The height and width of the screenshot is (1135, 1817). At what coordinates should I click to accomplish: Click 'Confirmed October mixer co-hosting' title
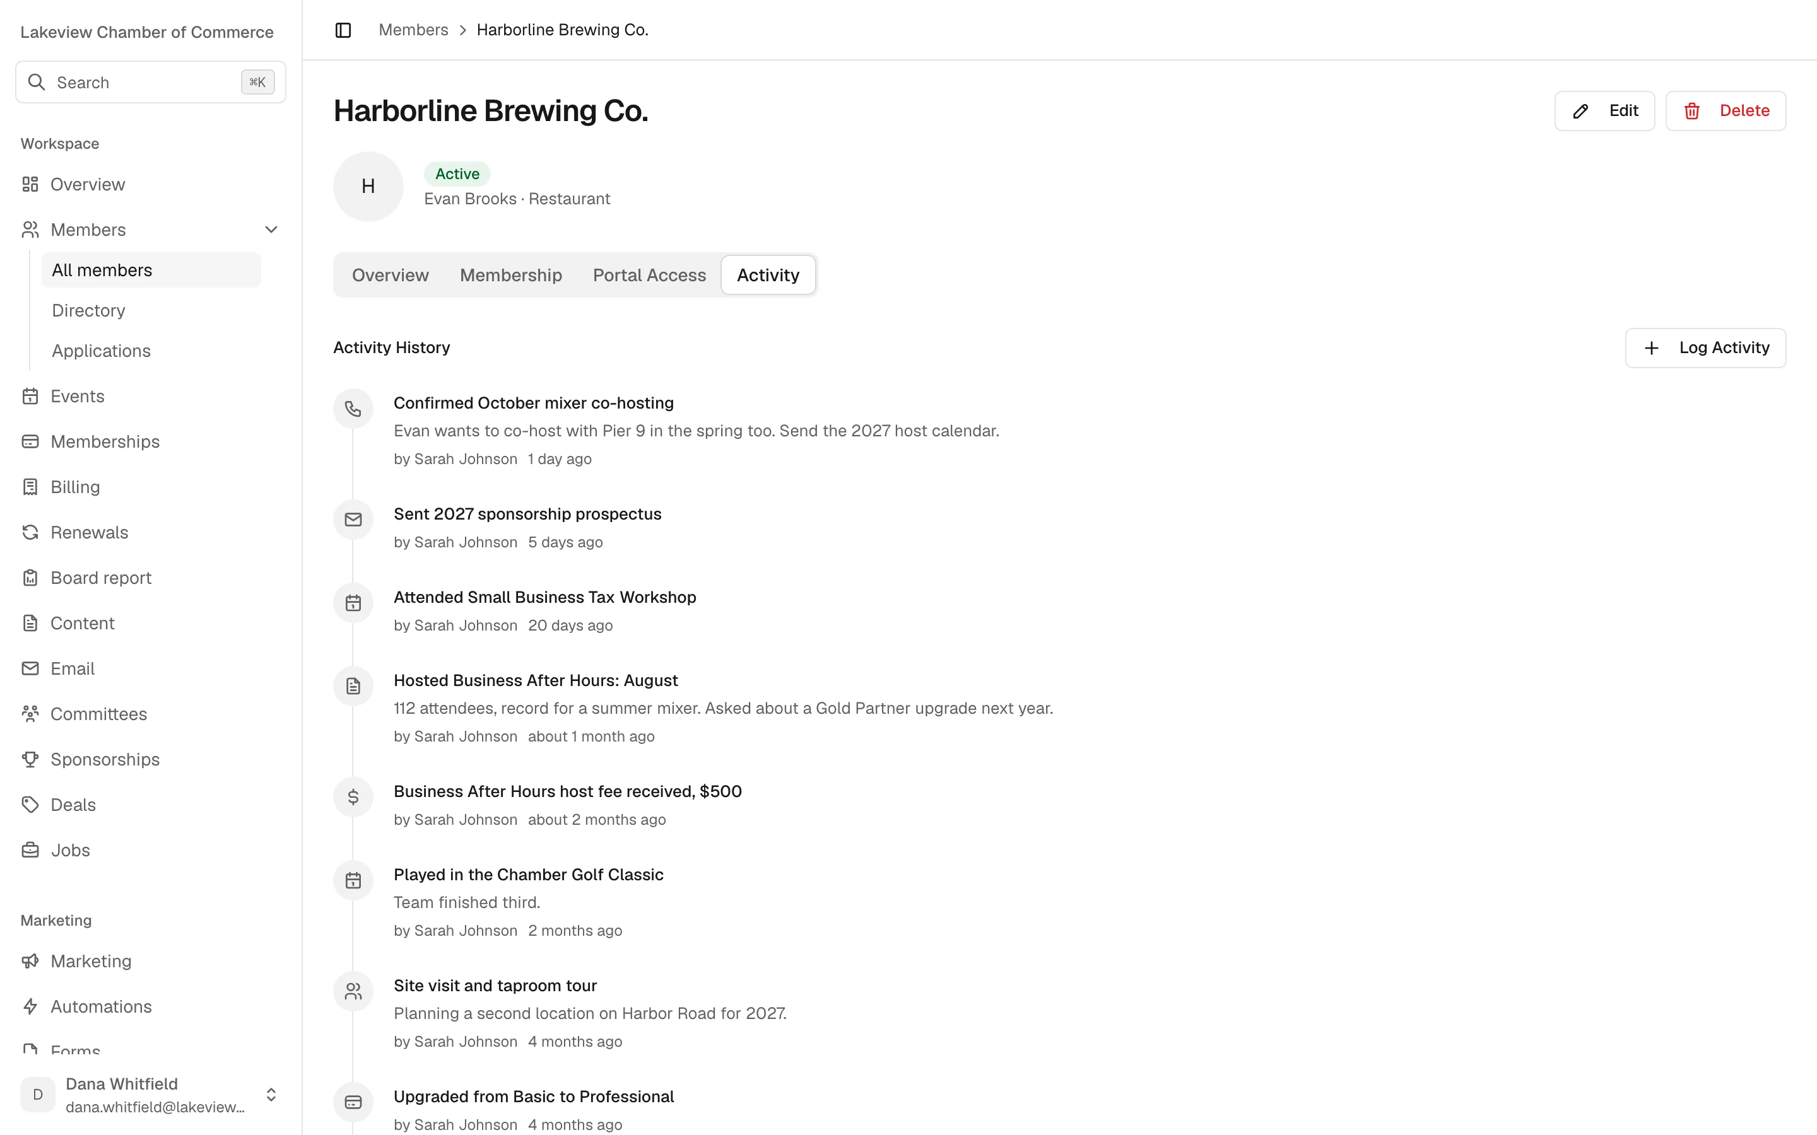point(534,403)
